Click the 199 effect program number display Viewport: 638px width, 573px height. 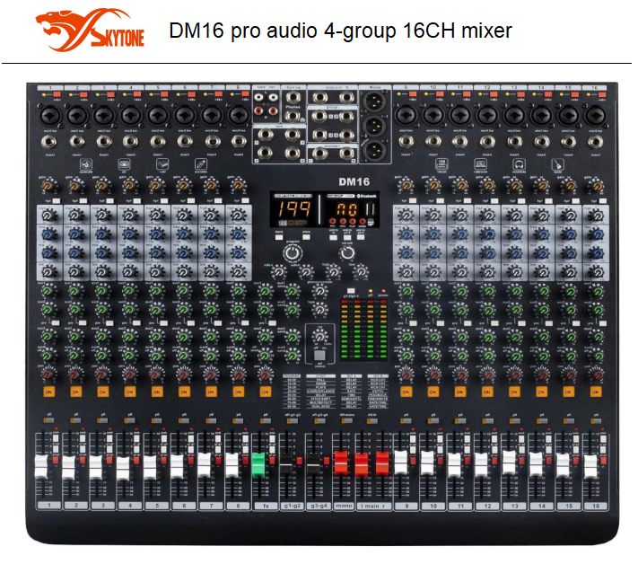coord(294,209)
